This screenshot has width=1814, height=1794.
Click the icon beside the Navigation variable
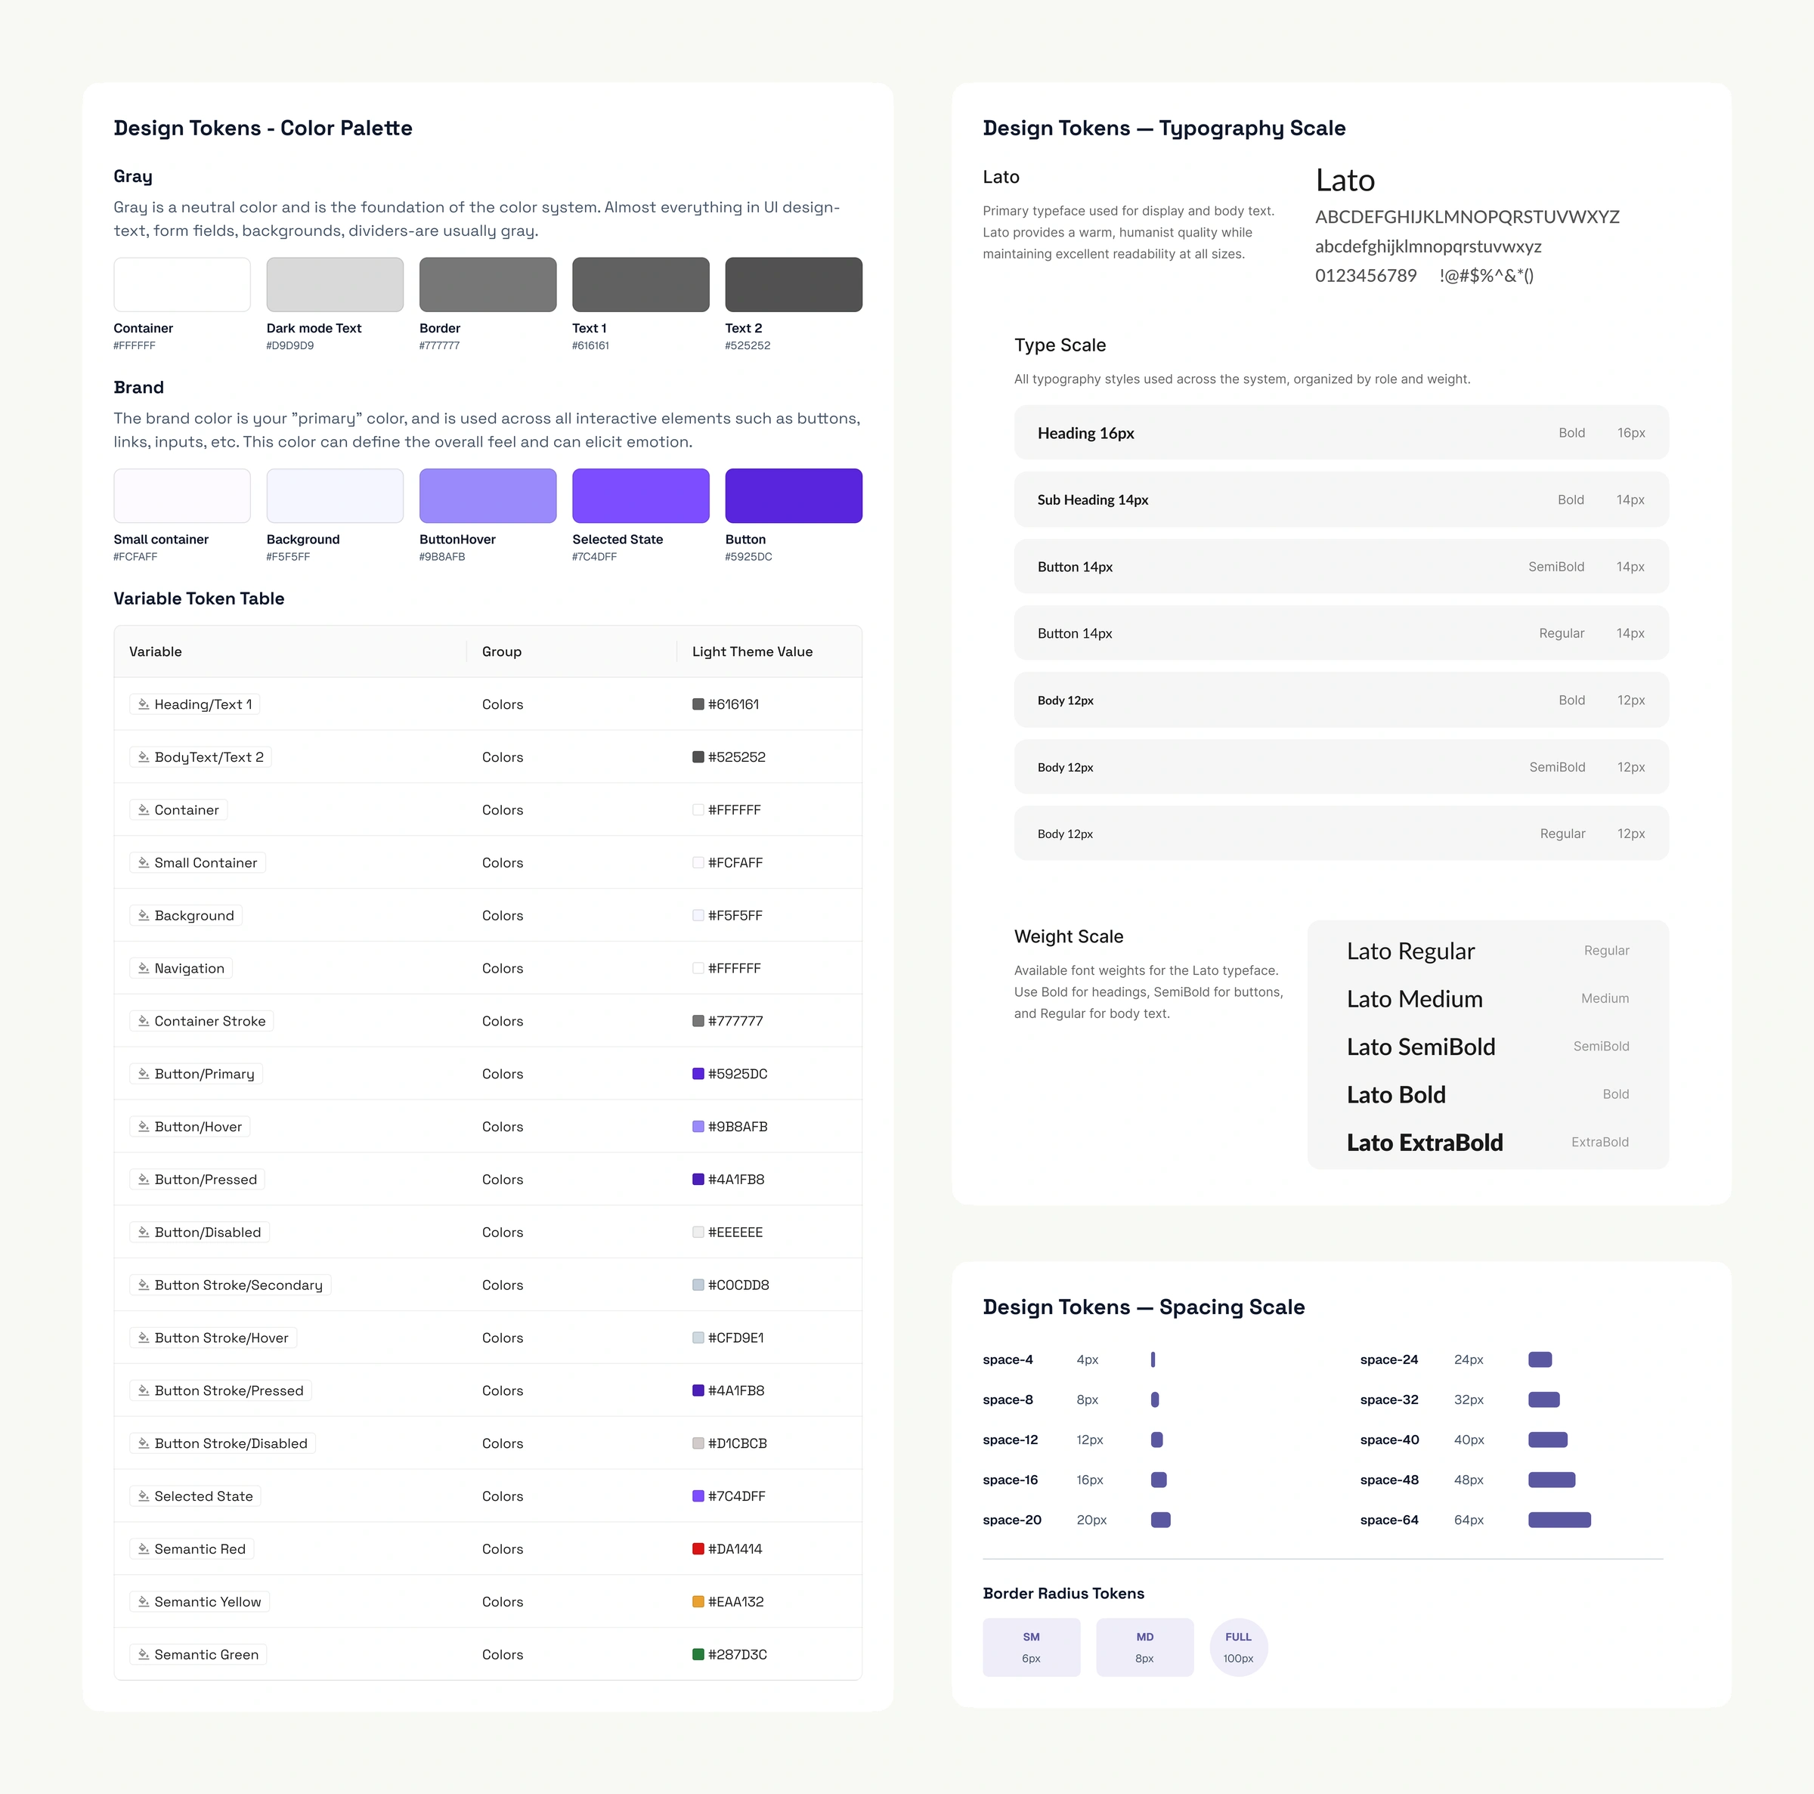coord(144,968)
